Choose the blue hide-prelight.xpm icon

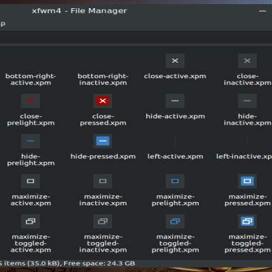tap(31, 141)
